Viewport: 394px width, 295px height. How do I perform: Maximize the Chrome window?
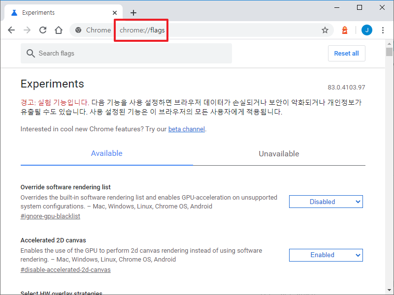(x=360, y=7)
